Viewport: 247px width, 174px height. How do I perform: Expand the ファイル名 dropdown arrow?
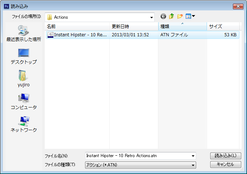(193, 156)
